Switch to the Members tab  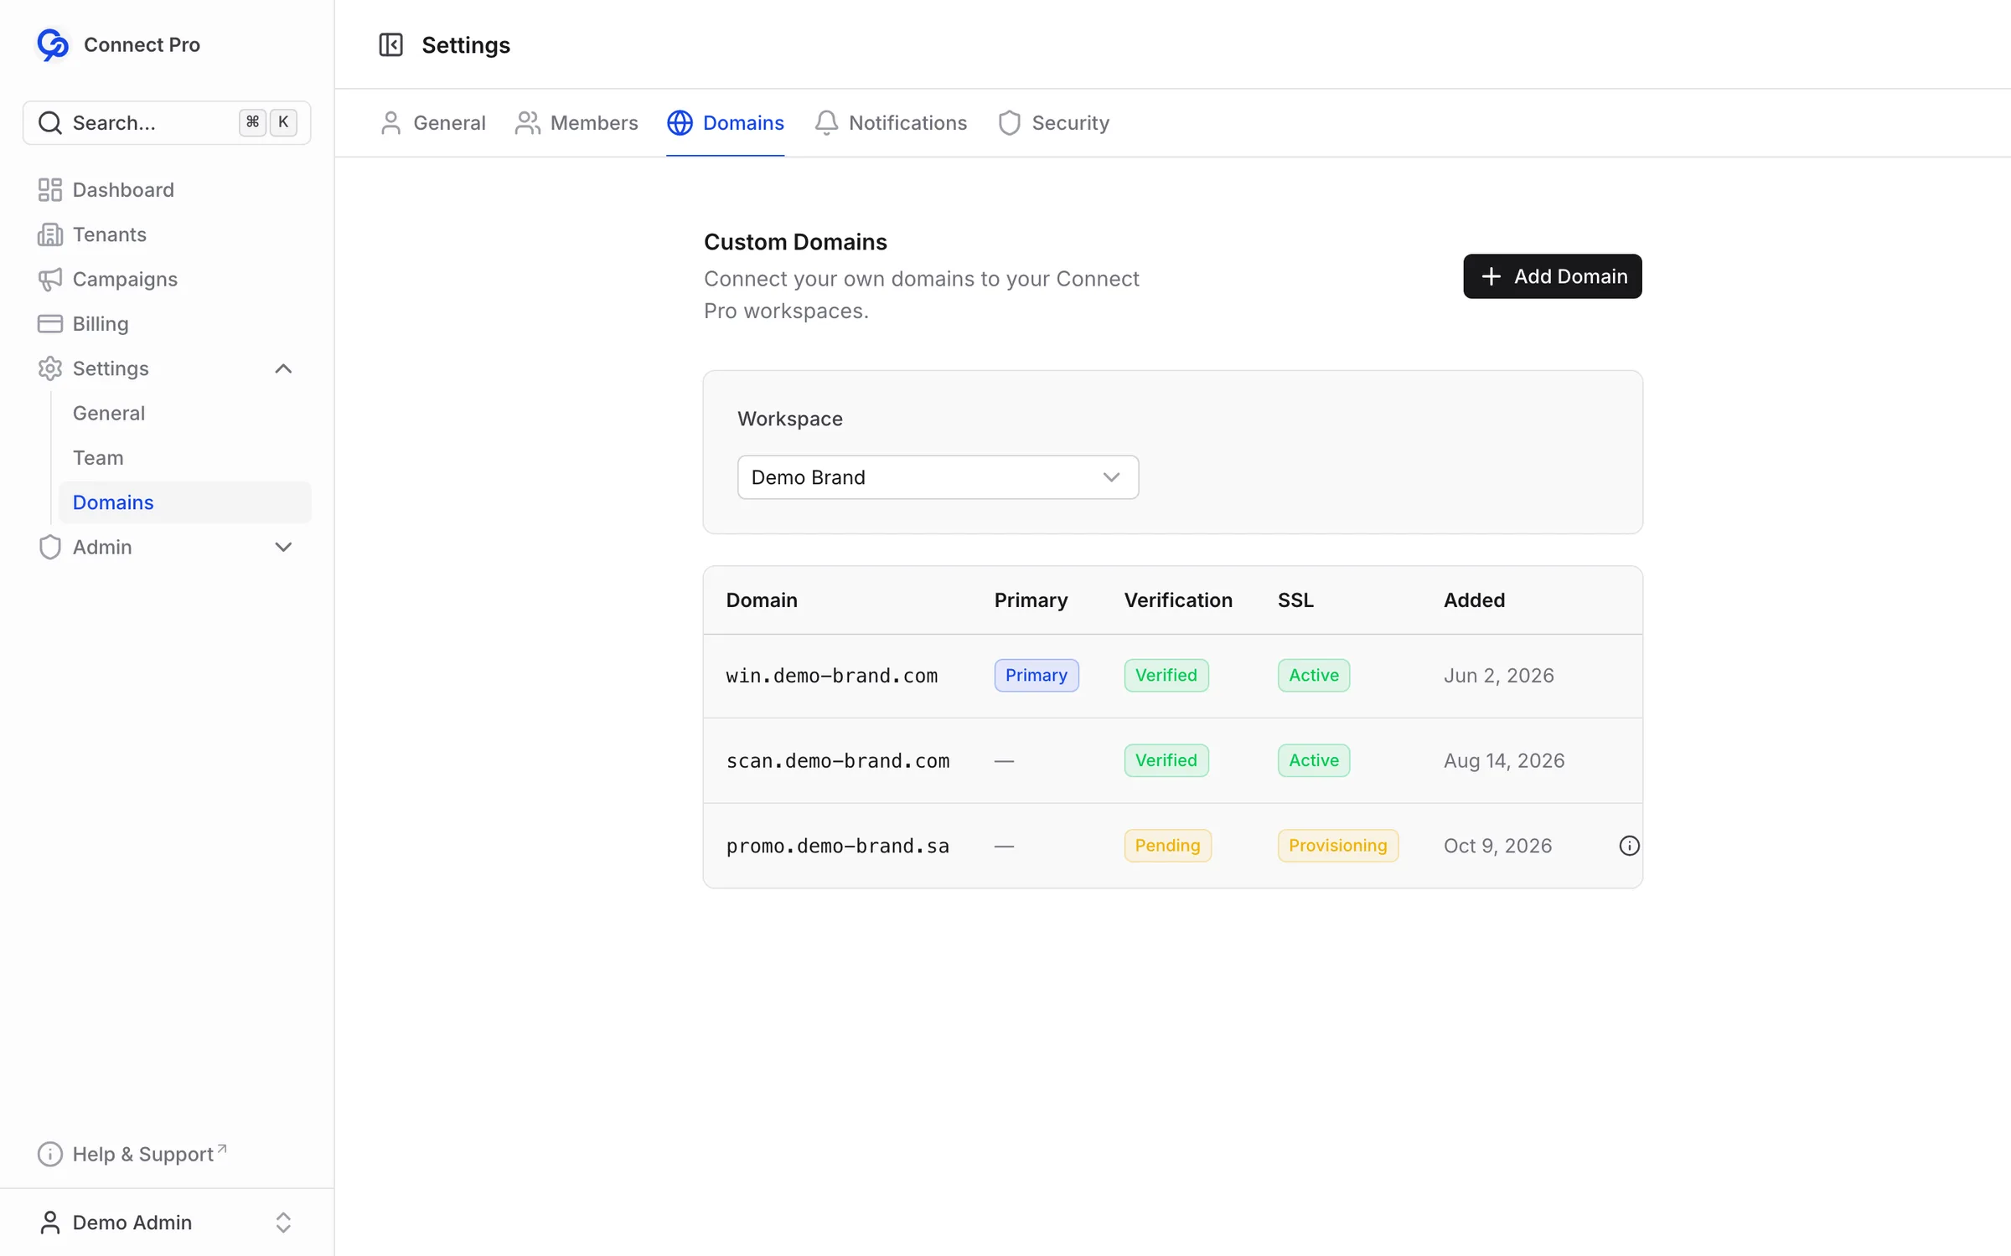576,123
